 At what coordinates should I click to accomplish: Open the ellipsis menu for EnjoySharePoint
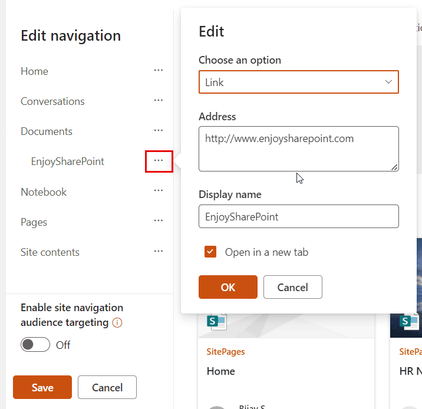158,161
